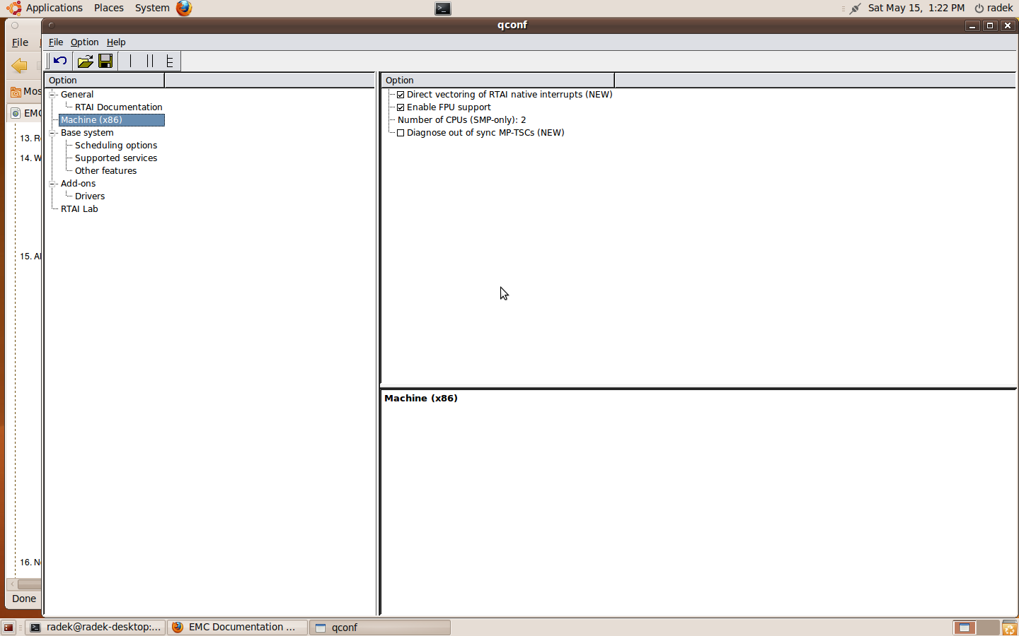Open a config with the folder icon
The width and height of the screenshot is (1019, 636).
point(85,61)
